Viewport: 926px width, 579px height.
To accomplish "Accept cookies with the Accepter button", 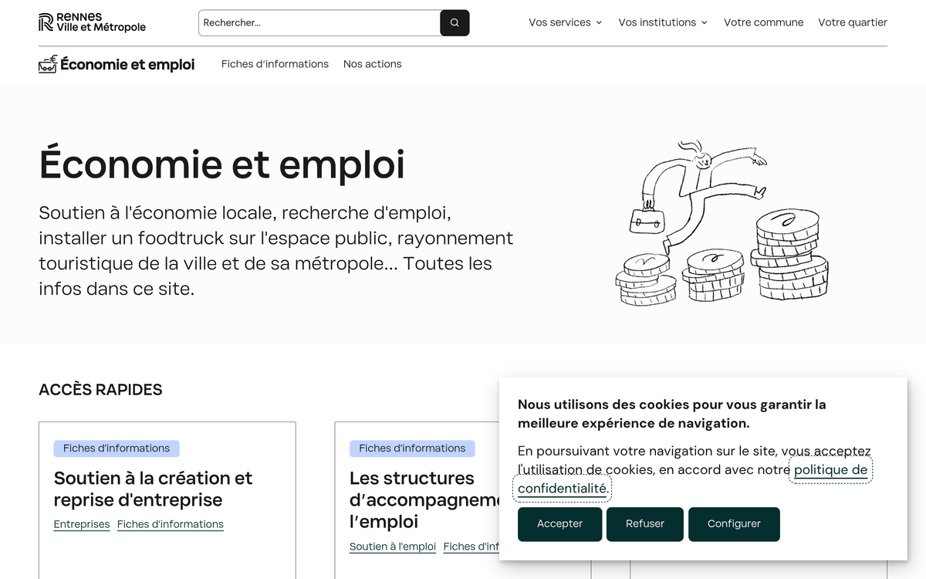I will pos(559,524).
